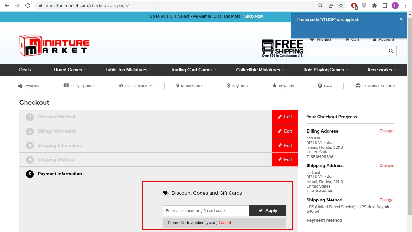This screenshot has height=232, width=412.
Task: Change the Billing Address
Action: click(386, 131)
